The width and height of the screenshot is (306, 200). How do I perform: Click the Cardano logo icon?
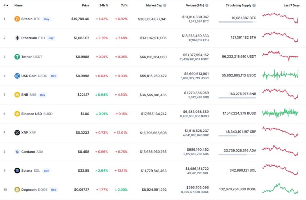point(17,152)
